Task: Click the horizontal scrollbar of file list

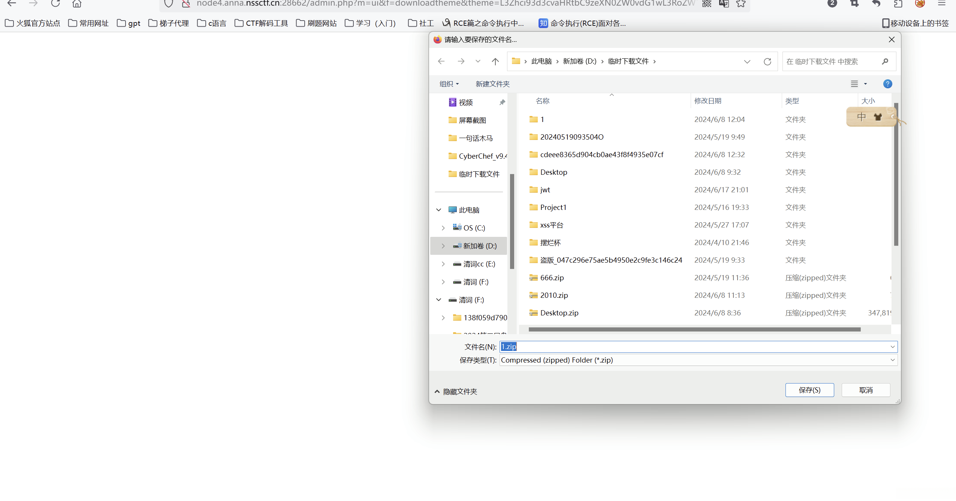Action: click(x=694, y=329)
